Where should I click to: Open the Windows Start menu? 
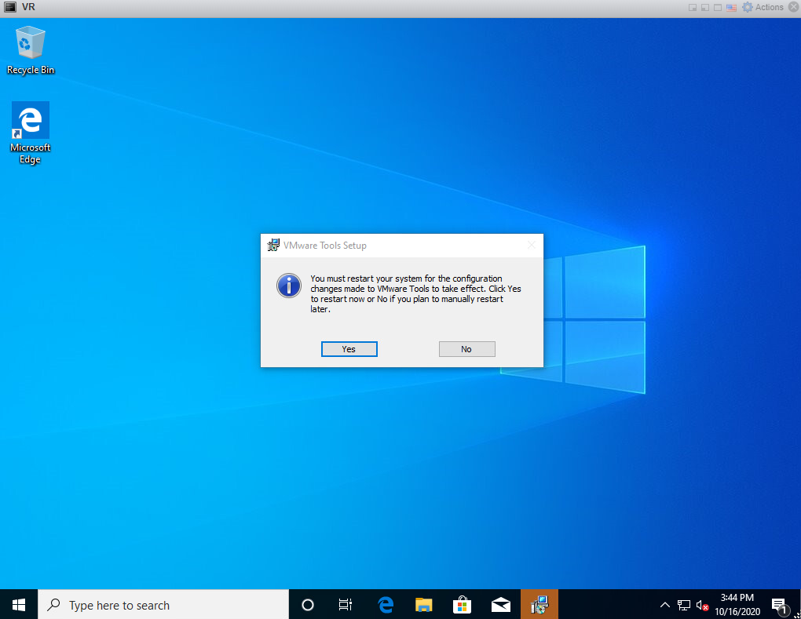tap(19, 605)
